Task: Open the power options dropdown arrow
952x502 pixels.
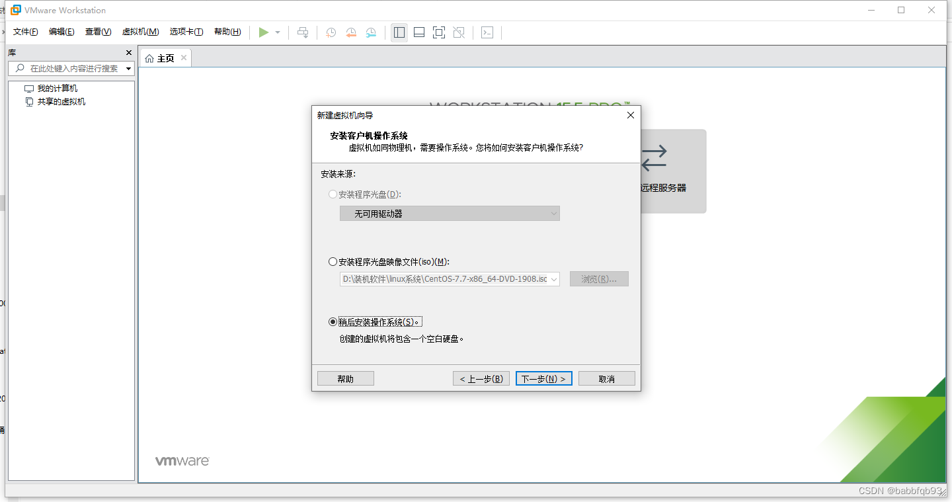Action: click(x=278, y=32)
